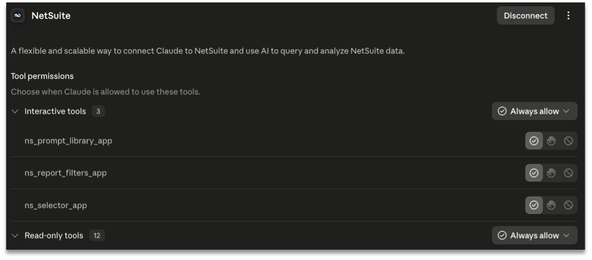The width and height of the screenshot is (592, 260).
Task: Select the ns_prompt_library_app tool row
Action: click(294, 141)
